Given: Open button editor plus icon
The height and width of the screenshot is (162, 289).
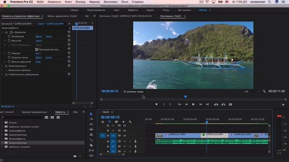Looking at the screenshot, I should [283, 105].
